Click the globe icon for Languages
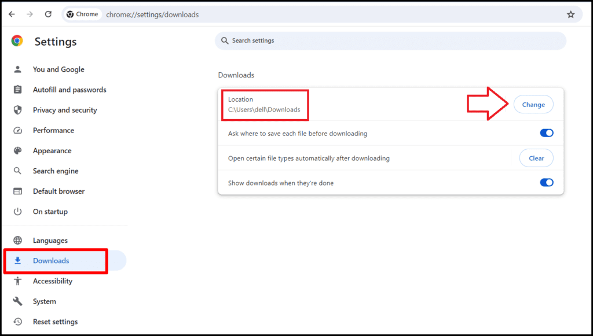Screen dimensions: 593x336 18,241
